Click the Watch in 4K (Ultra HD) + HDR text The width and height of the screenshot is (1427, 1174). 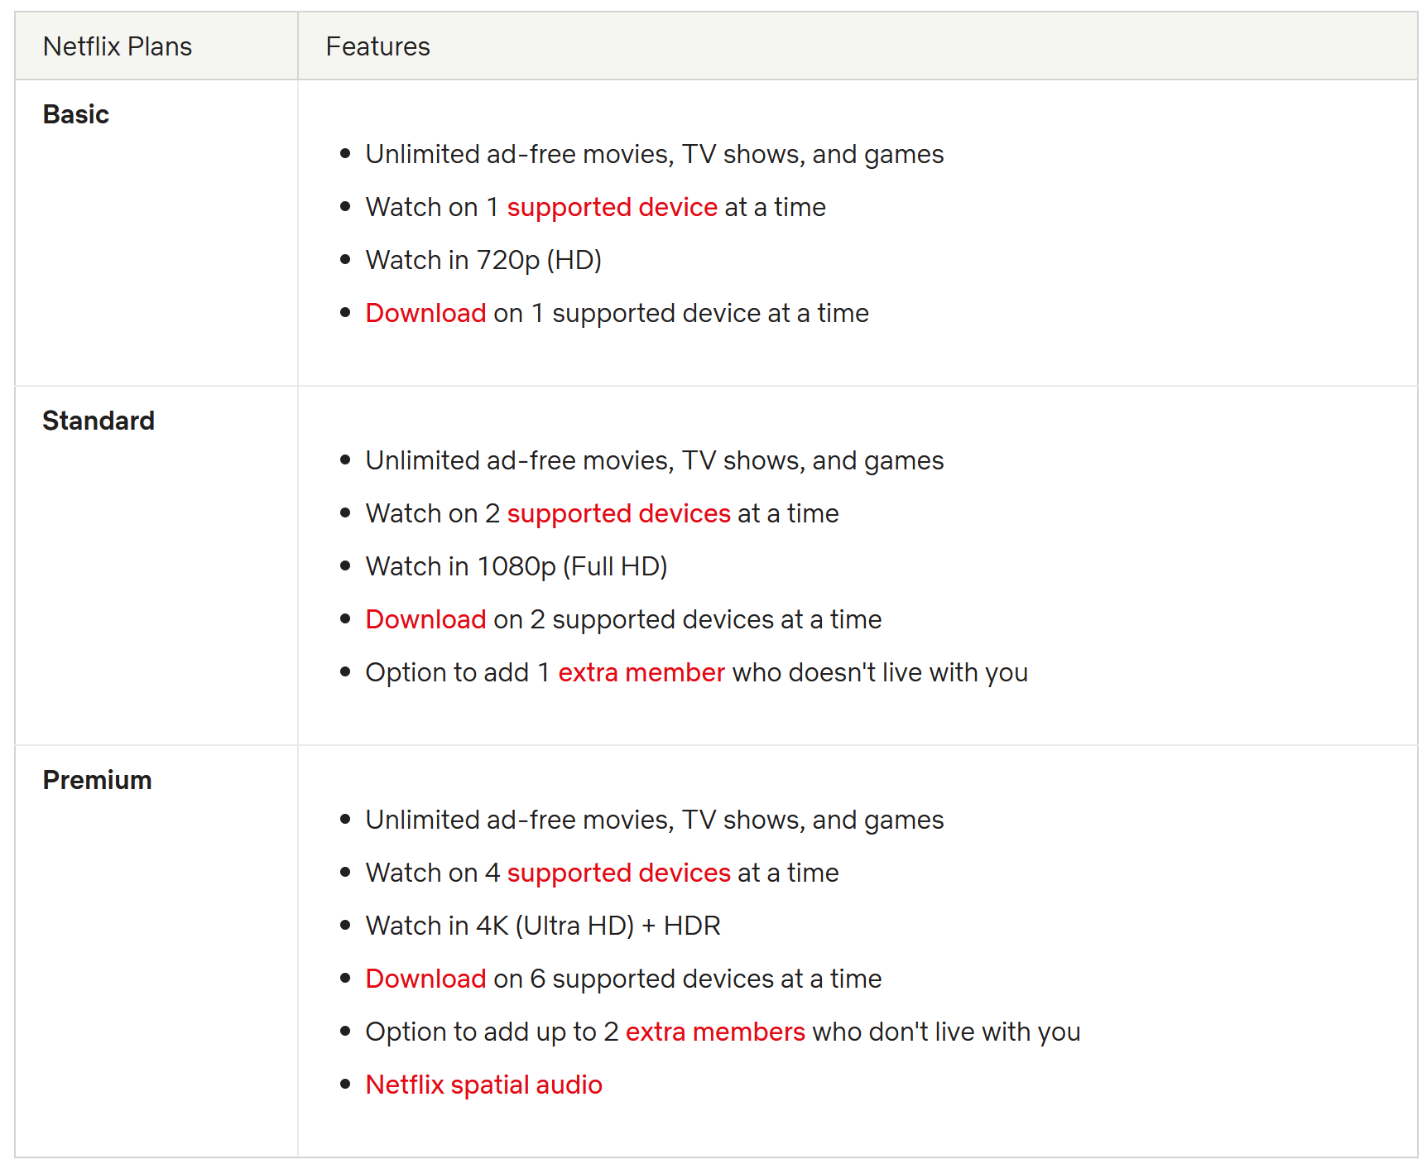(x=543, y=926)
